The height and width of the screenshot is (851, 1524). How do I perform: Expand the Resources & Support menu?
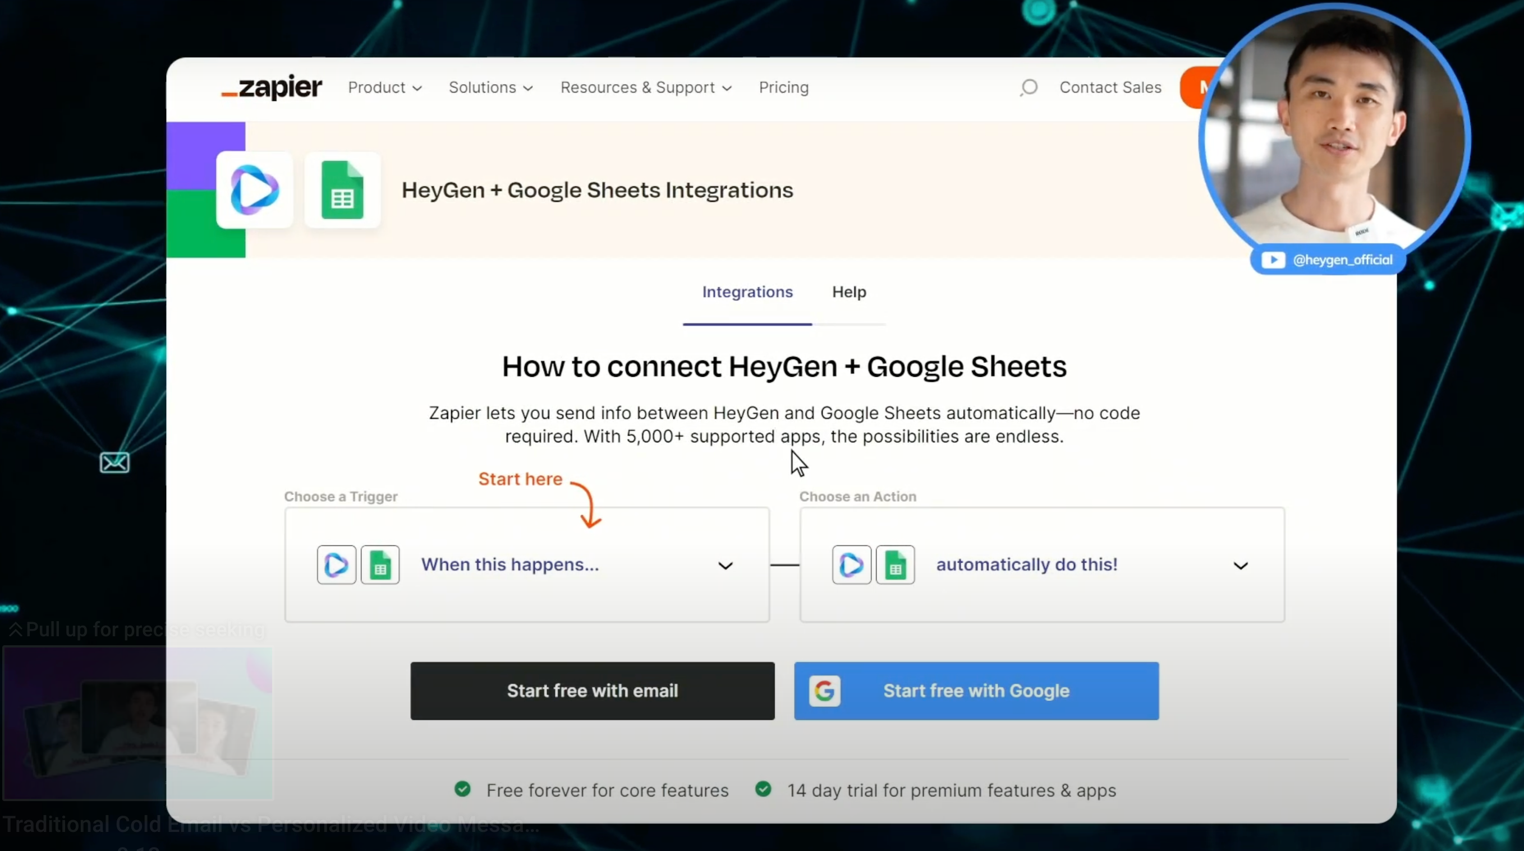(646, 87)
